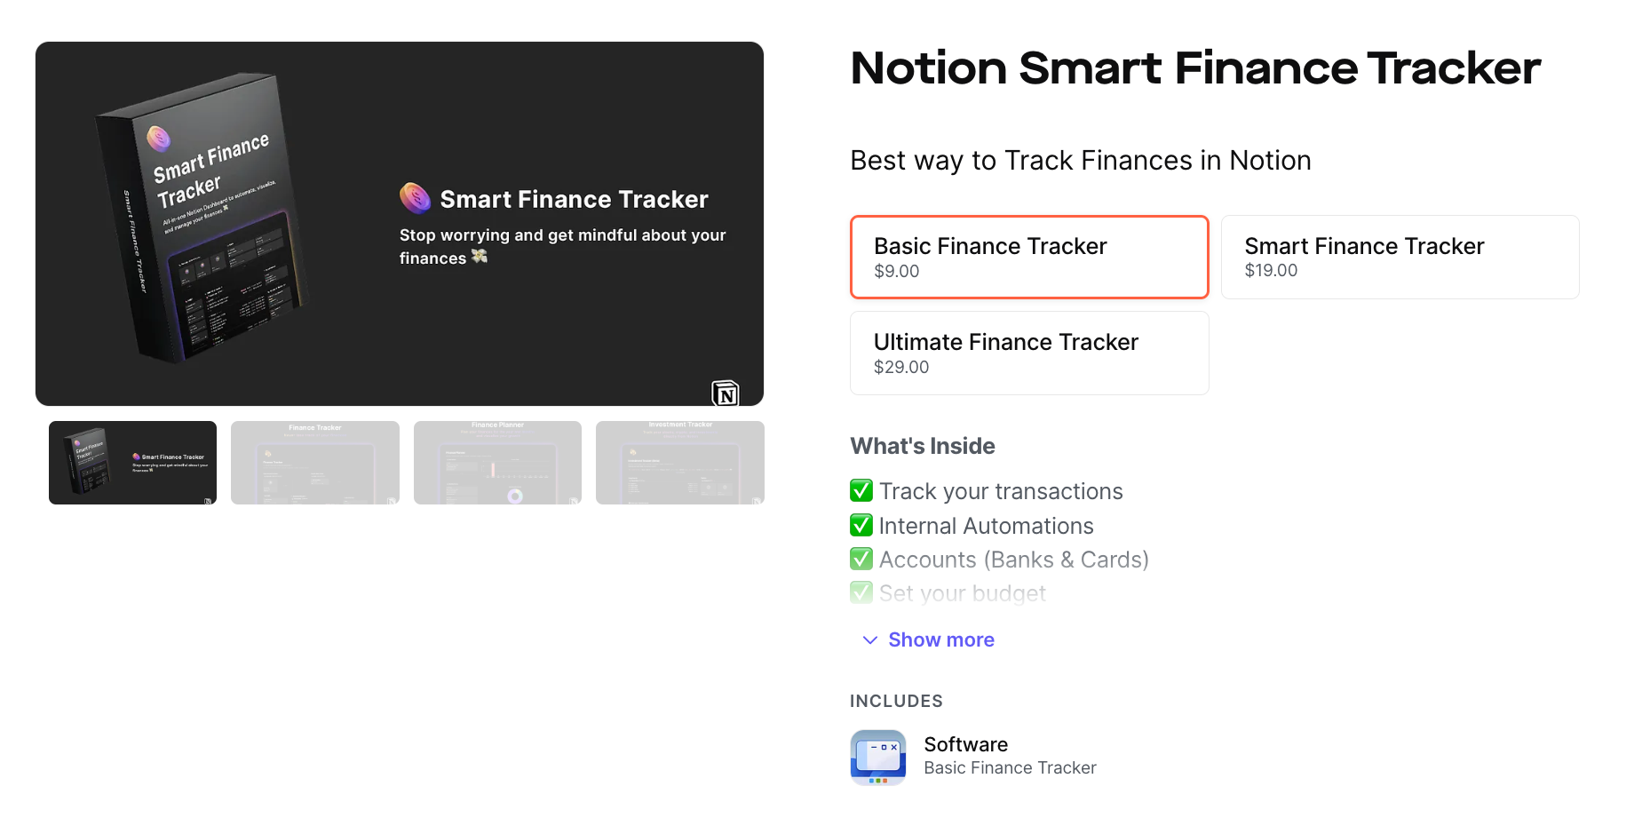Select the Investment Tracker thumbnail
Viewport: 1634px width, 826px height.
pyautogui.click(x=679, y=462)
